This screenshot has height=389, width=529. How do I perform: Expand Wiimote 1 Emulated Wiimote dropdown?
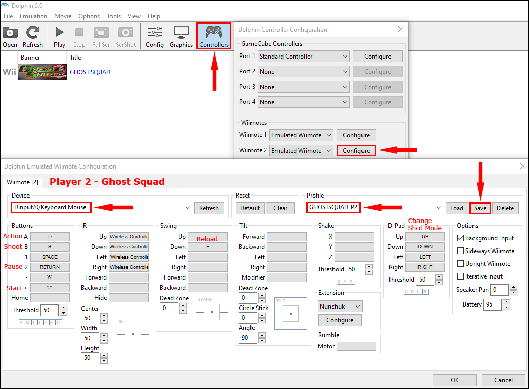point(301,135)
